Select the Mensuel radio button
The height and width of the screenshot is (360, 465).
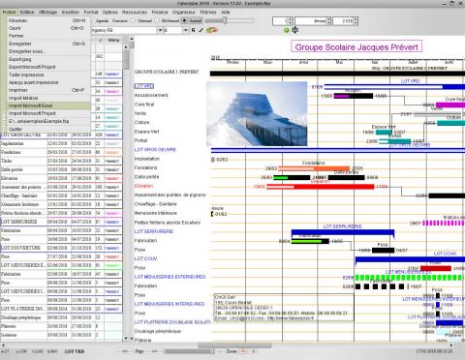(133, 20)
